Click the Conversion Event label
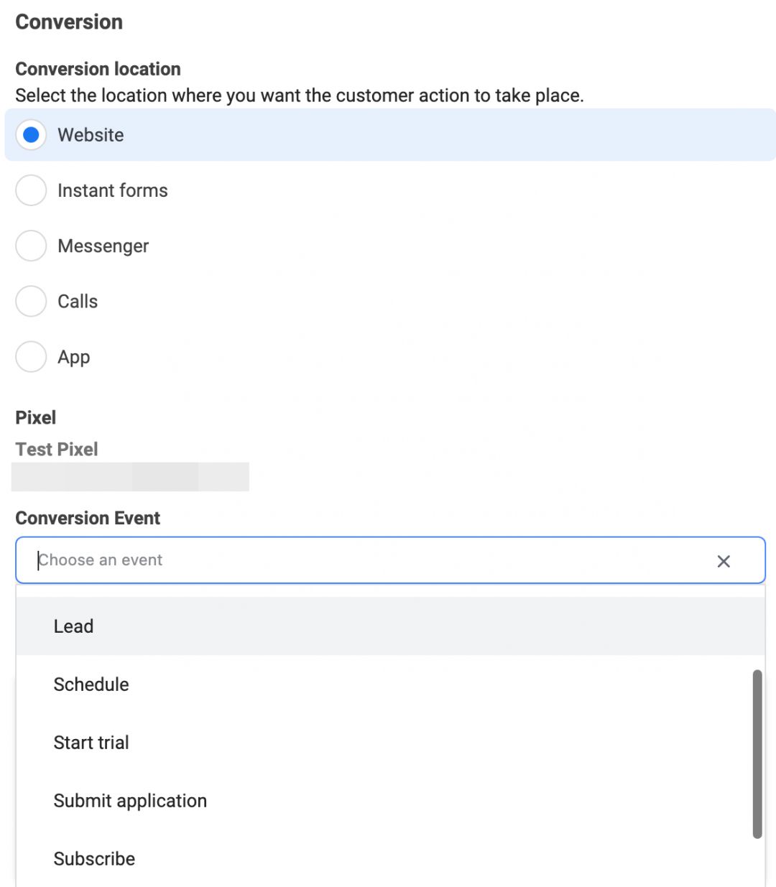This screenshot has height=887, width=776. click(88, 519)
